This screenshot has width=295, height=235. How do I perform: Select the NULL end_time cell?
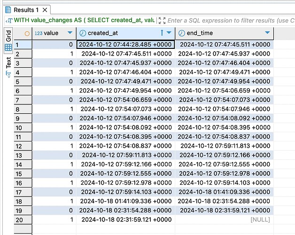click(x=224, y=219)
